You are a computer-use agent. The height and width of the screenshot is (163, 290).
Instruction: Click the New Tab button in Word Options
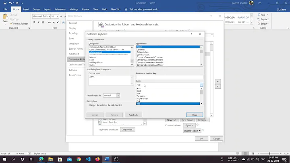pyautogui.click(x=172, y=120)
